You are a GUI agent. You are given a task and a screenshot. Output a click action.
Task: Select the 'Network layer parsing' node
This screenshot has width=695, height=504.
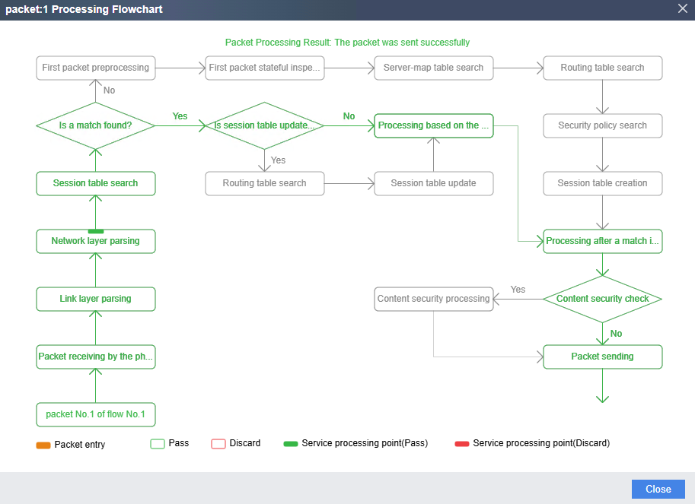point(96,242)
